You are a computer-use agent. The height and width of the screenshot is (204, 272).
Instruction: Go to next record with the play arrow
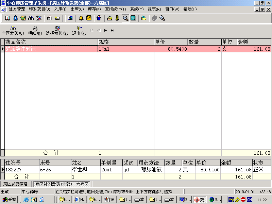[x=106, y=31]
